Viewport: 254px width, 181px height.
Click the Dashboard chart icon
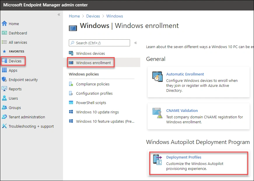(4, 33)
